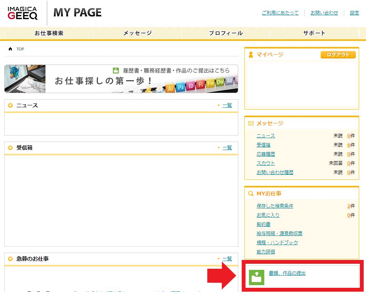Open 設定 in the top right
The image size is (366, 292).
355,13
